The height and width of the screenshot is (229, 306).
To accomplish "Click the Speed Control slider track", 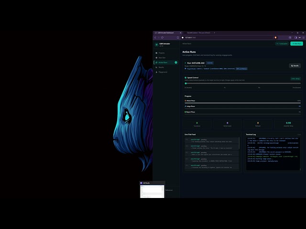I will tap(243, 83).
